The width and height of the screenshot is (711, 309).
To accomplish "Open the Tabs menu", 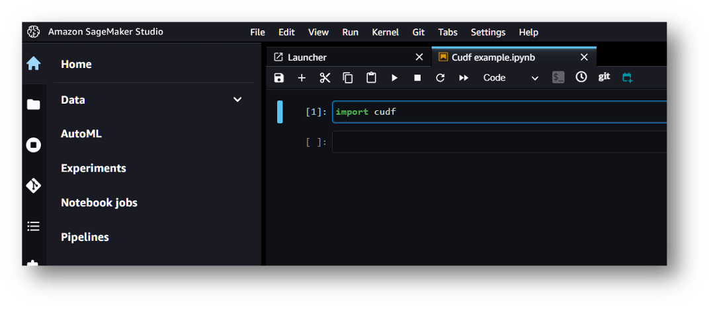I will coord(448,32).
